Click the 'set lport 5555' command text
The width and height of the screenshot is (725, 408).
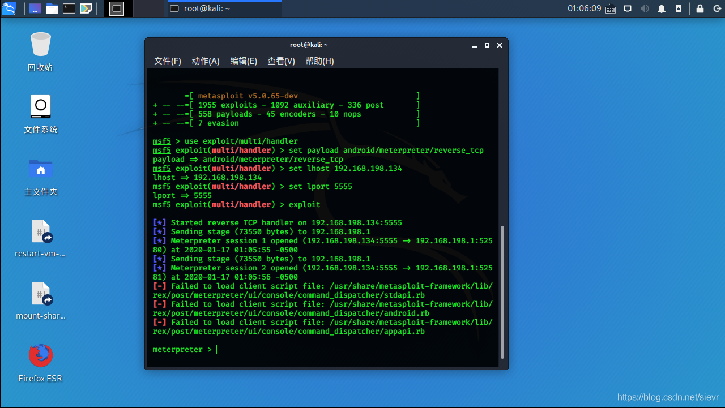coord(320,187)
